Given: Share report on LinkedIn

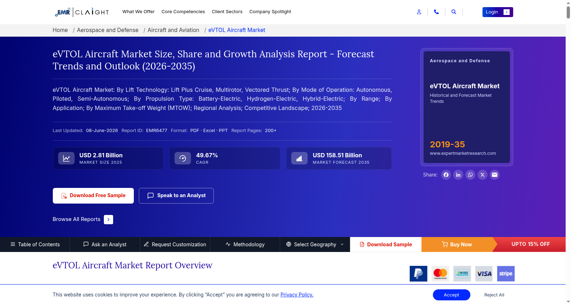Looking at the screenshot, I should (458, 175).
